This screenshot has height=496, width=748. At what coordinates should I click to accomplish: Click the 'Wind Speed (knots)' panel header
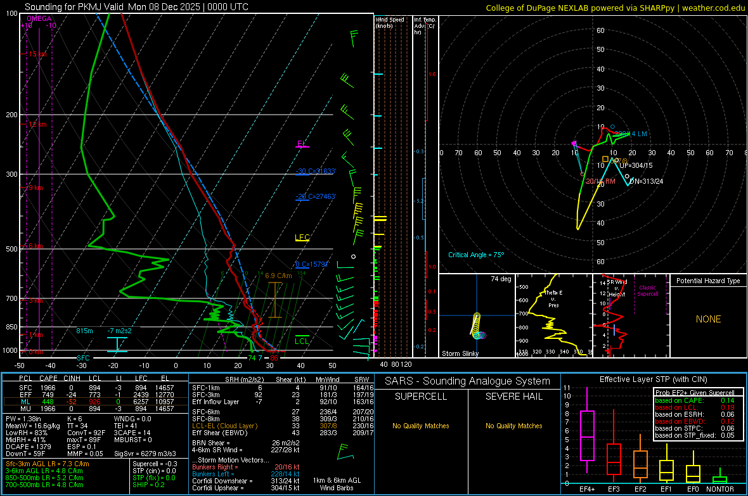(x=390, y=22)
